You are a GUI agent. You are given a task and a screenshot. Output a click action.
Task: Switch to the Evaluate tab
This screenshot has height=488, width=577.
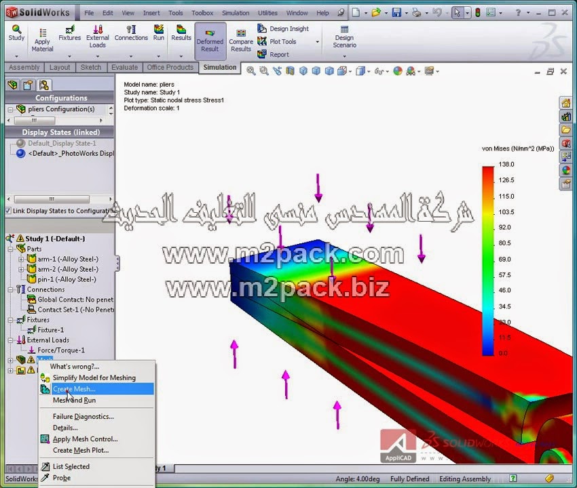pos(124,67)
